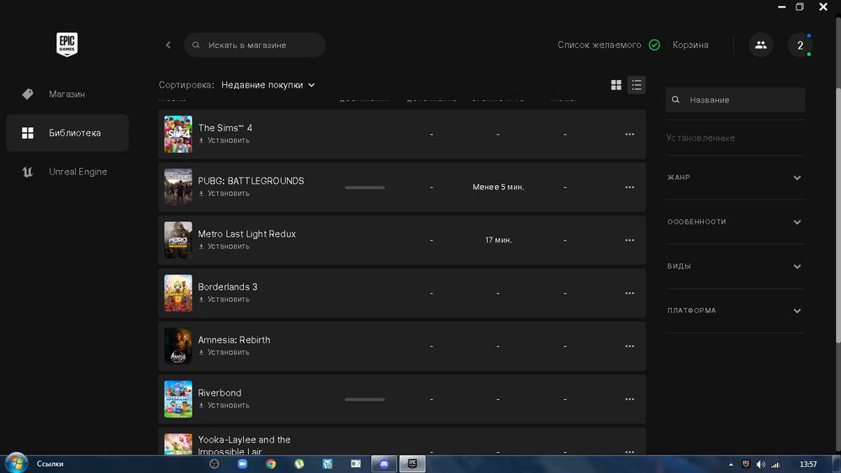The height and width of the screenshot is (473, 841).
Task: Install Riverbond
Action: (225, 406)
